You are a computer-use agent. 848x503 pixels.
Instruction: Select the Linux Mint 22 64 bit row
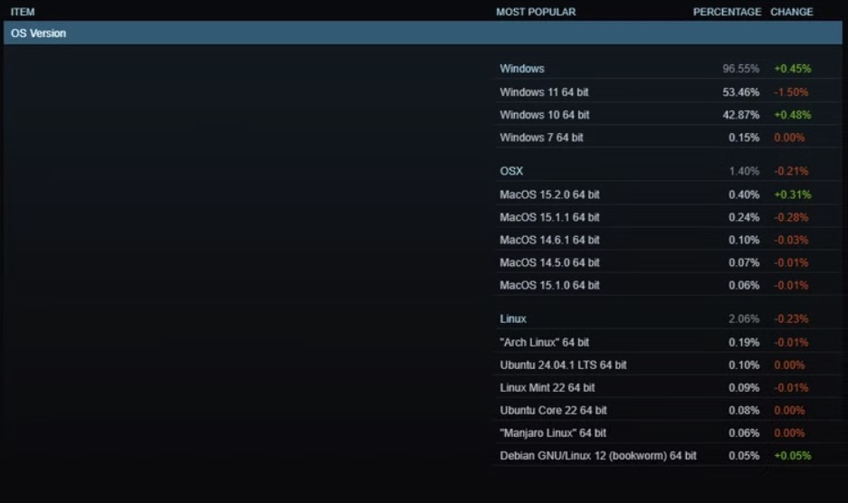point(667,388)
